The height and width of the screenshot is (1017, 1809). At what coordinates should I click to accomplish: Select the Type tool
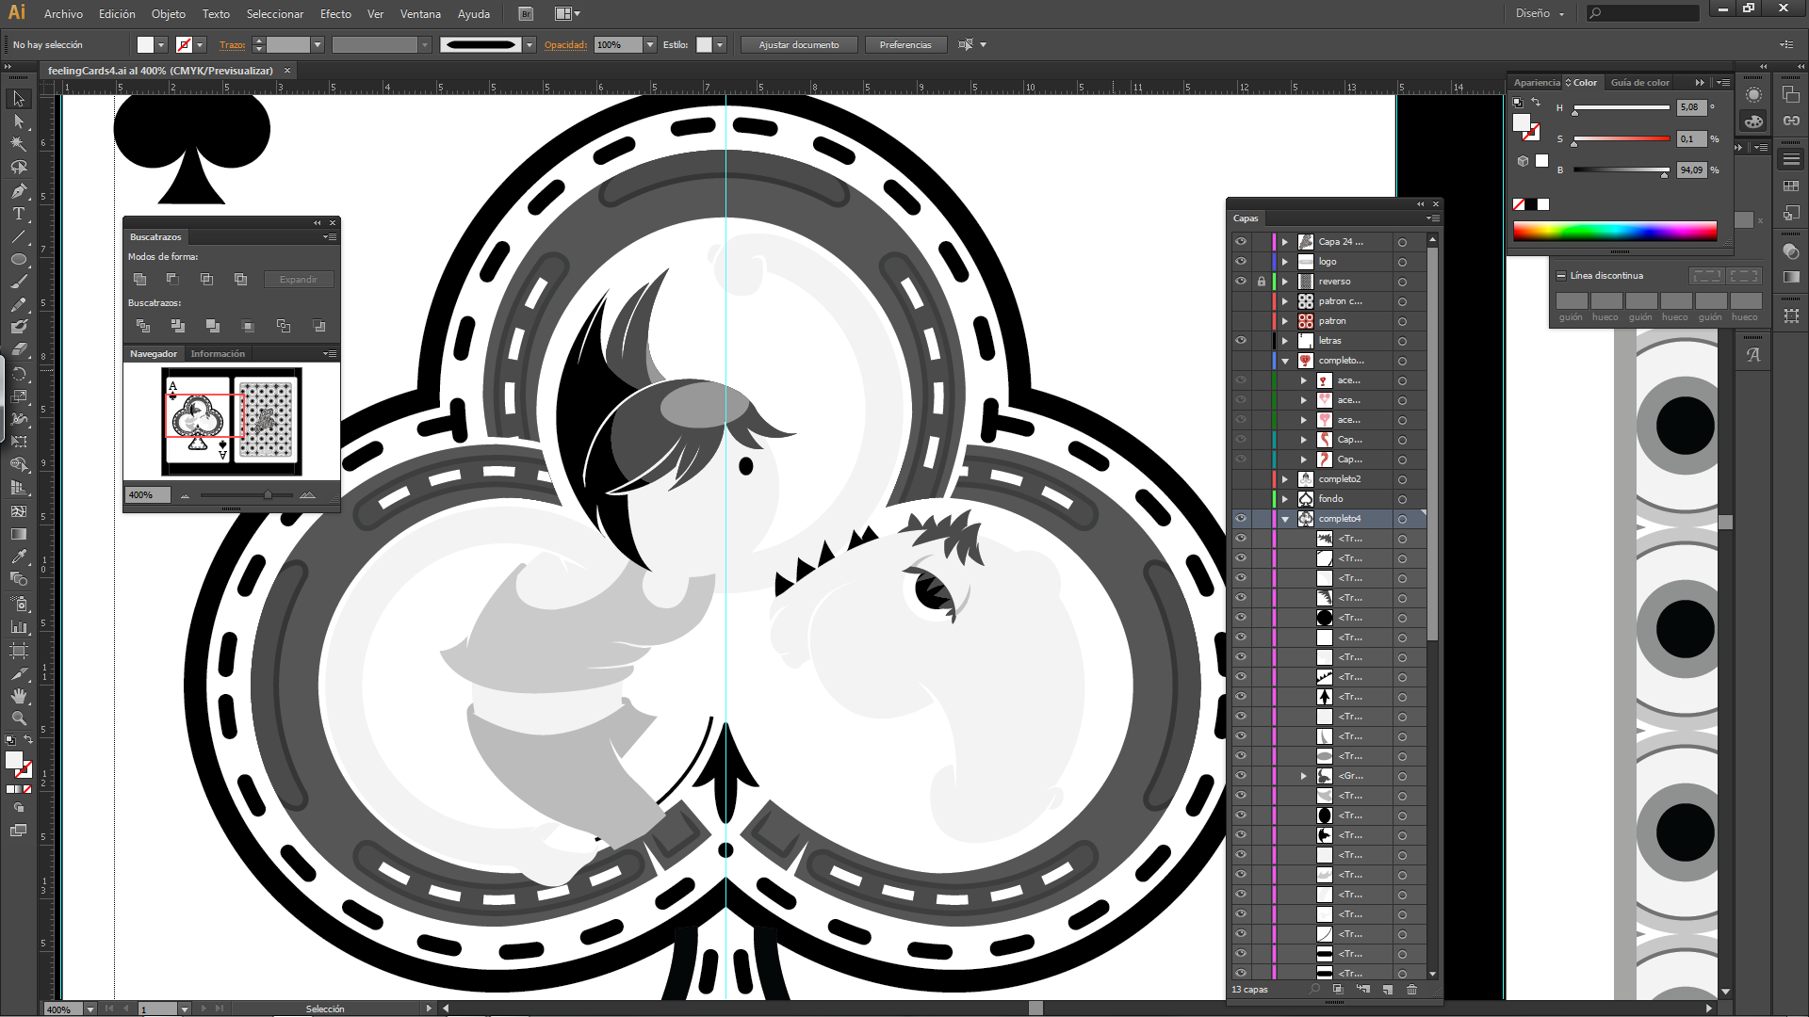point(18,214)
